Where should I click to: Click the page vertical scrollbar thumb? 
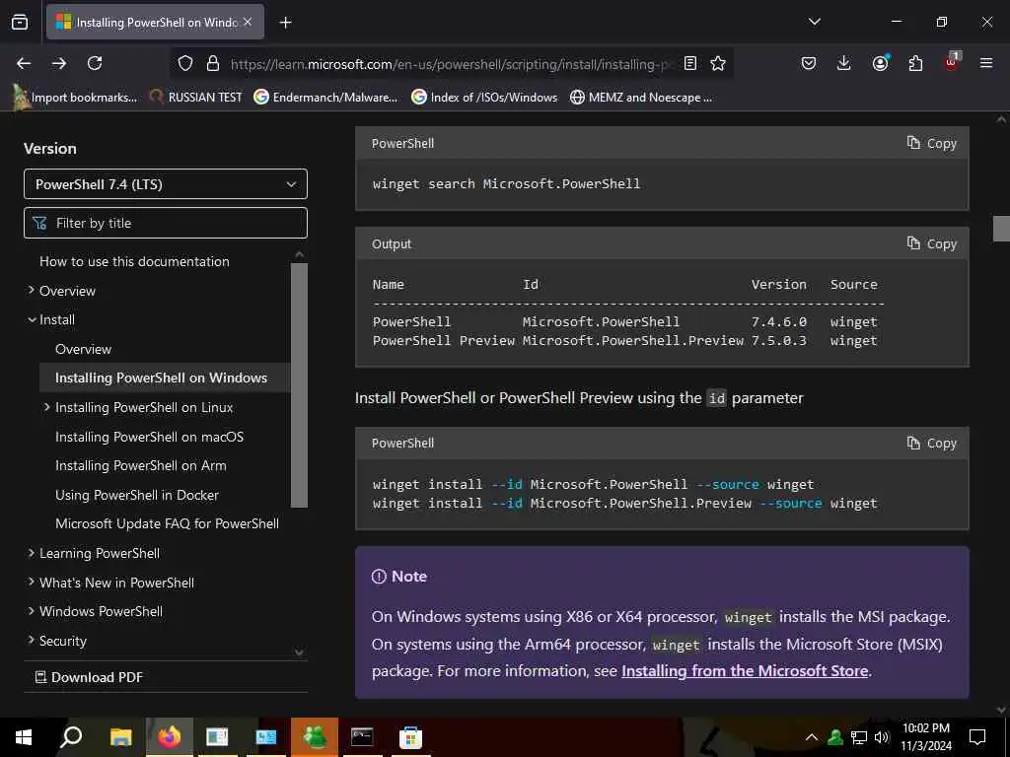(x=1001, y=229)
